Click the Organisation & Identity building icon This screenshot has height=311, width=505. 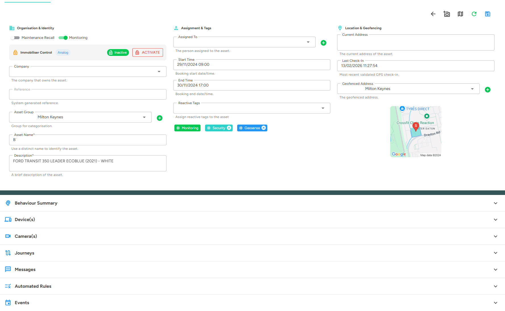point(12,28)
